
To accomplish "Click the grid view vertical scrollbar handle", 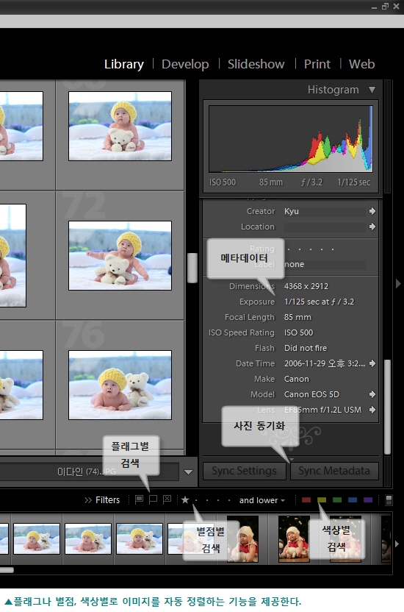I will pos(192,268).
